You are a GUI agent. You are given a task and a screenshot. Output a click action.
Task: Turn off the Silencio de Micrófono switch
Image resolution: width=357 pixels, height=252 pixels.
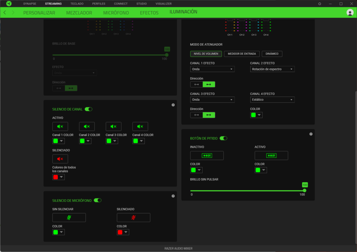coord(98,200)
